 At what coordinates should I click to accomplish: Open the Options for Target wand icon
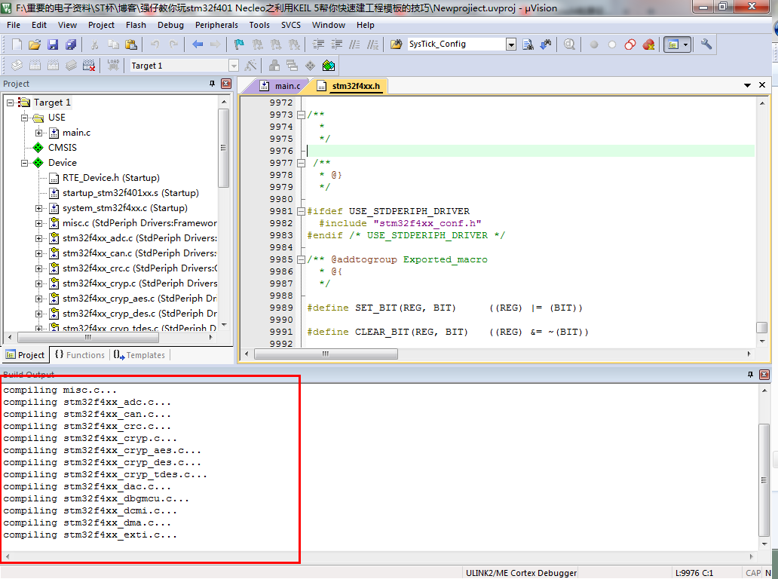250,66
